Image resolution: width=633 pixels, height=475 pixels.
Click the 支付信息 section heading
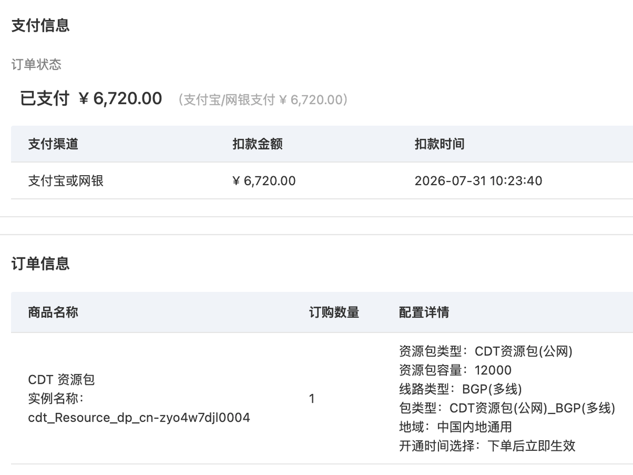41,25
